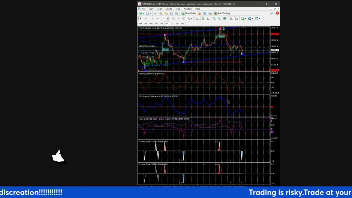Switch chart to Candlesticks type
Image resolution: width=352 pixels, height=198 pixels.
click(203, 19)
